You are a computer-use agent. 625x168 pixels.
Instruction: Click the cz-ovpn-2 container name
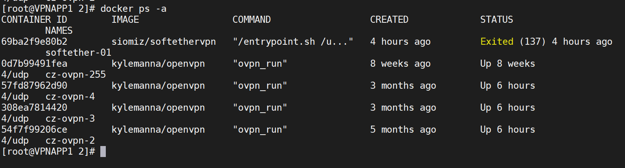[x=70, y=141]
